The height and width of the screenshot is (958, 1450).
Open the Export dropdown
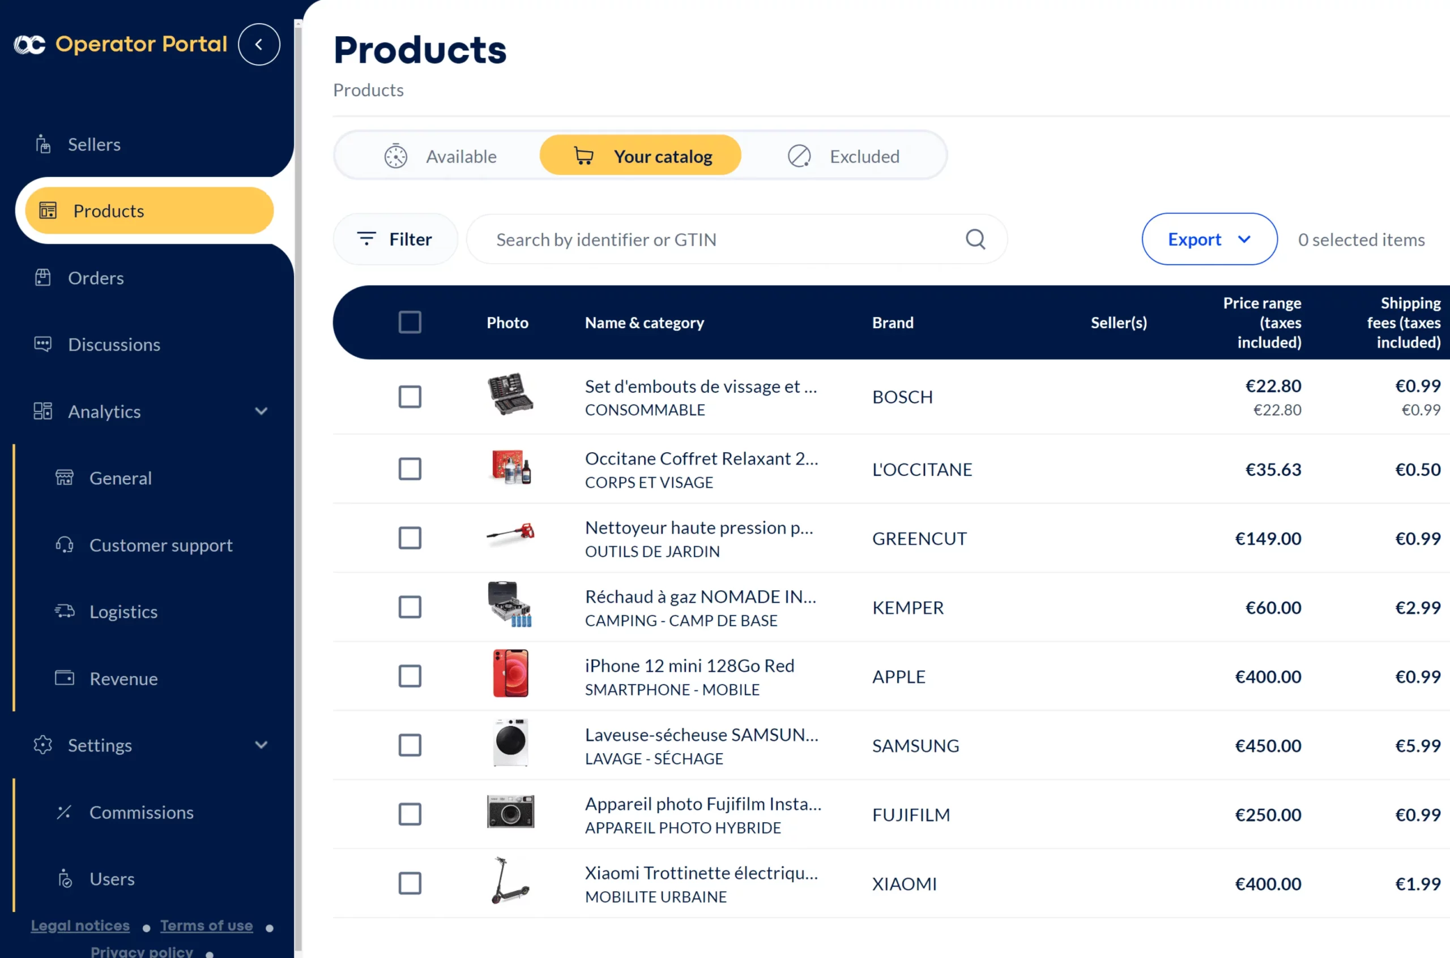pos(1209,239)
